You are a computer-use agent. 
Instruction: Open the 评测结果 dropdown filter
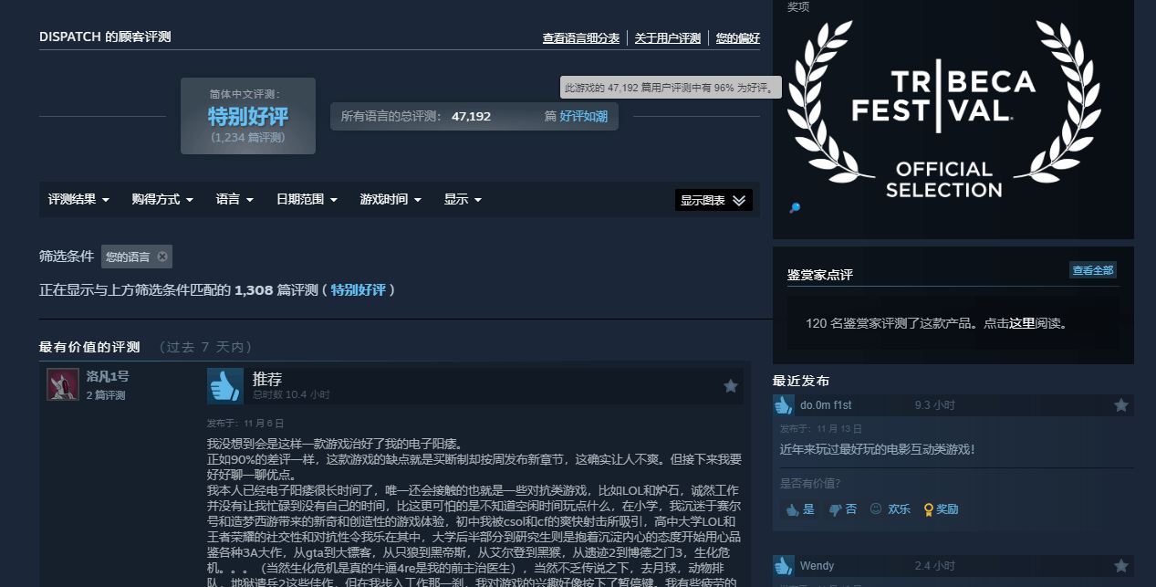pyautogui.click(x=78, y=199)
